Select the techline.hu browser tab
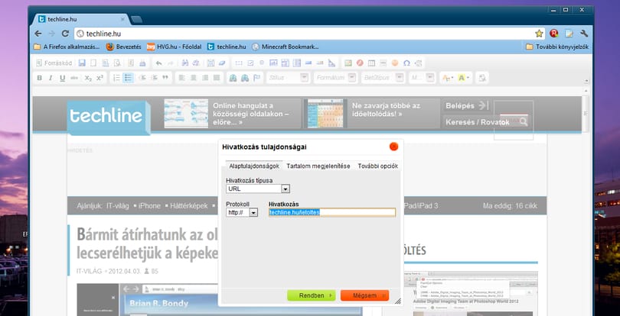This screenshot has width=620, height=316. point(82,19)
